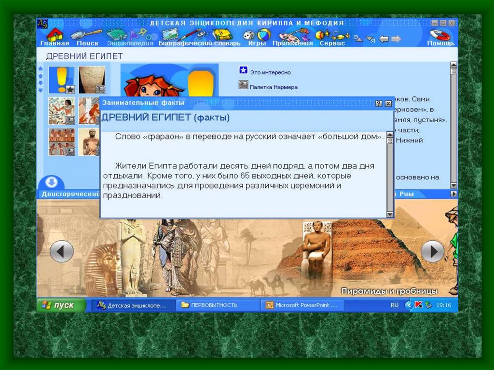
Task: Jump to bottom of media list (double-down arrow)
Action: click(x=41, y=90)
